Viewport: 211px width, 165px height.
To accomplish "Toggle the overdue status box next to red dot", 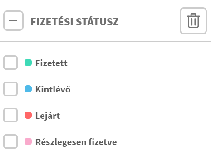I will click(10, 115).
